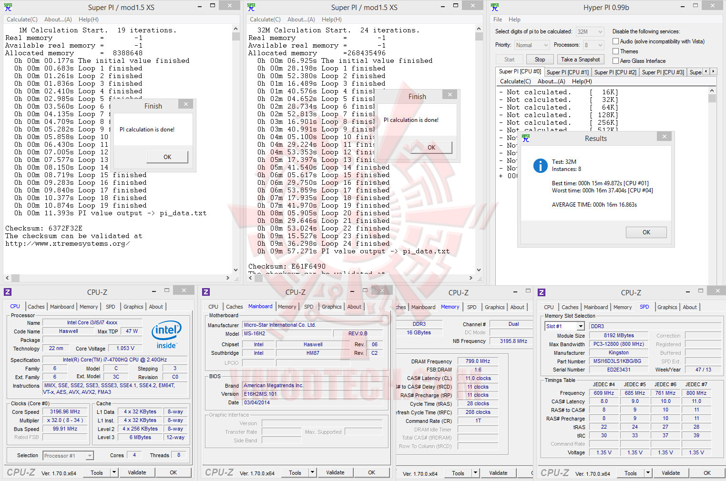The height and width of the screenshot is (481, 726).
Task: Click the blue information icon in Results dialog
Action: pos(540,165)
